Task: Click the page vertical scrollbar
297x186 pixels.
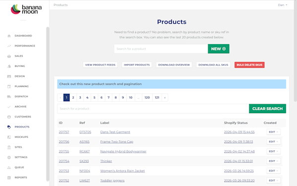Action: point(296,51)
